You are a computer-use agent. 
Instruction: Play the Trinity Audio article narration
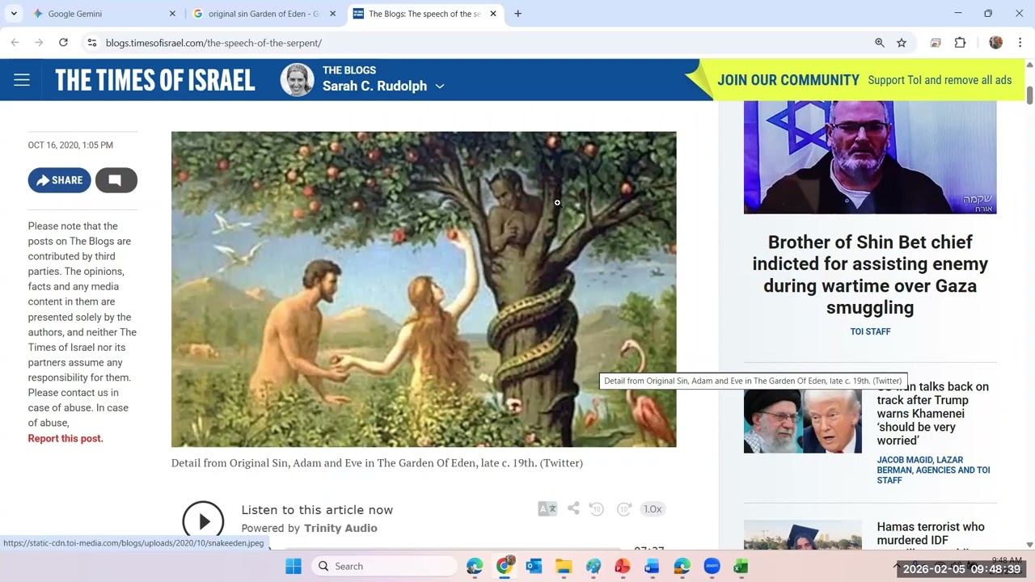point(203,520)
